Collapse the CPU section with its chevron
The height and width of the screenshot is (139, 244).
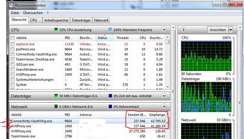[x=164, y=30]
